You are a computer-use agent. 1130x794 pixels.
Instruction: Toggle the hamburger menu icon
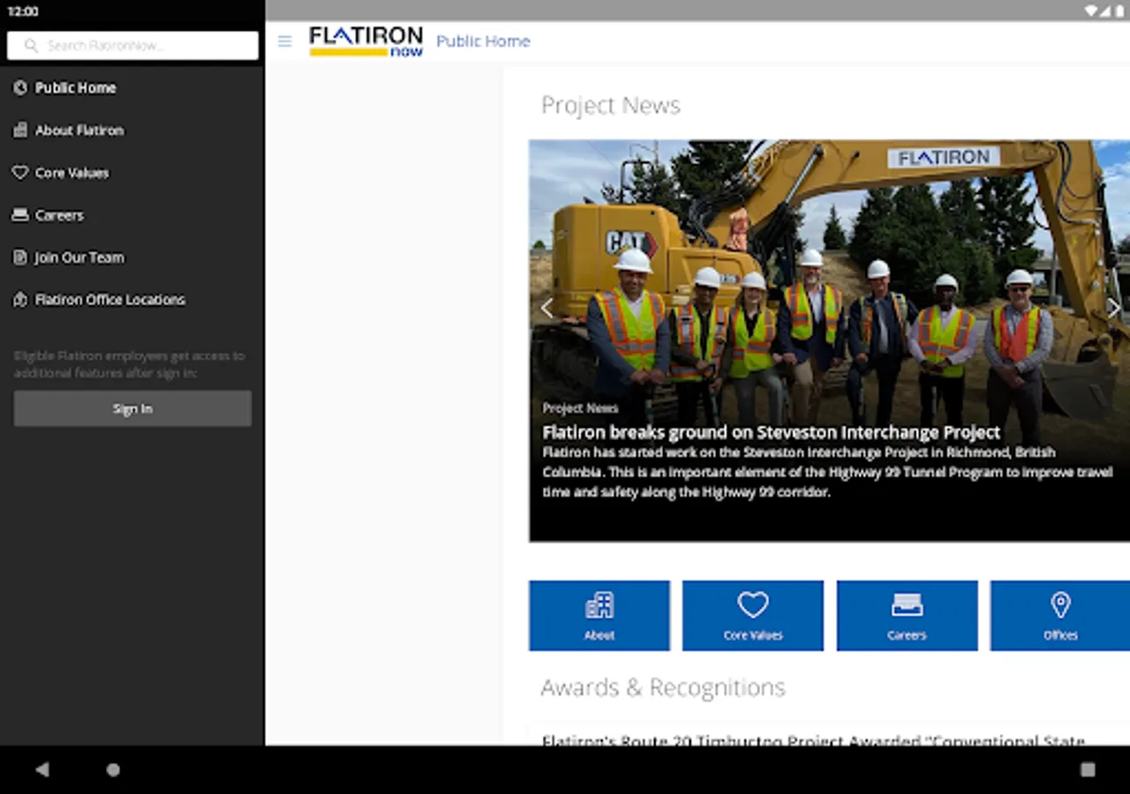tap(284, 41)
